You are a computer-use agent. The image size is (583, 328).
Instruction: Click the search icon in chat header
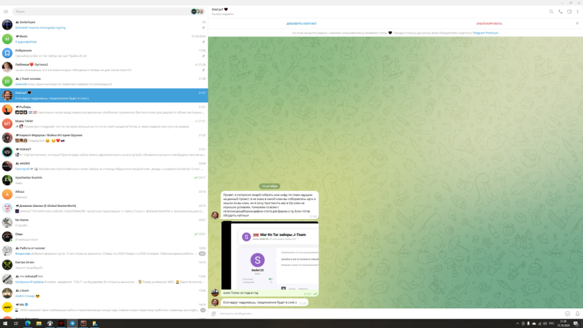[x=552, y=11]
